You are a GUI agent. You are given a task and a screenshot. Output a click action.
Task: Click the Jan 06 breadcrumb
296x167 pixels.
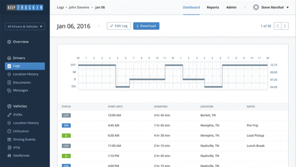(x=100, y=7)
